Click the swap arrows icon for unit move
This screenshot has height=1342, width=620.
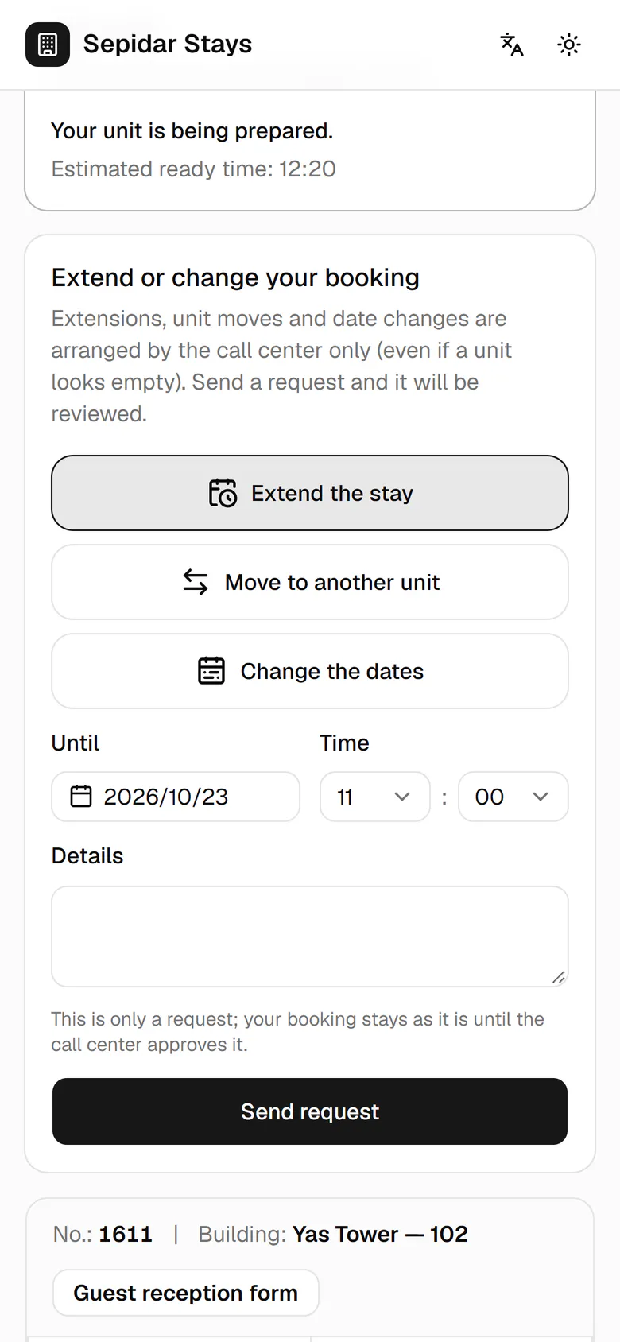[196, 582]
